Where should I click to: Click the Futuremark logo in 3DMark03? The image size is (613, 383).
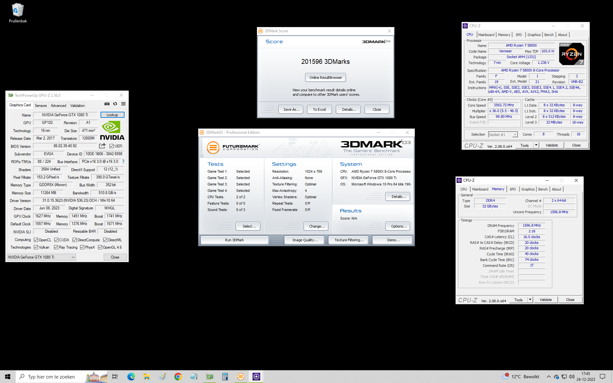click(233, 147)
